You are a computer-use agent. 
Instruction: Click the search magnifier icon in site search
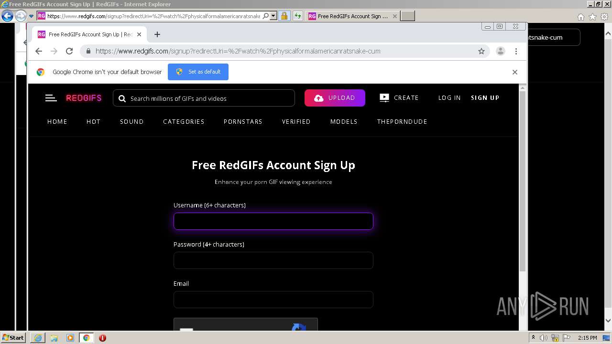click(x=122, y=98)
